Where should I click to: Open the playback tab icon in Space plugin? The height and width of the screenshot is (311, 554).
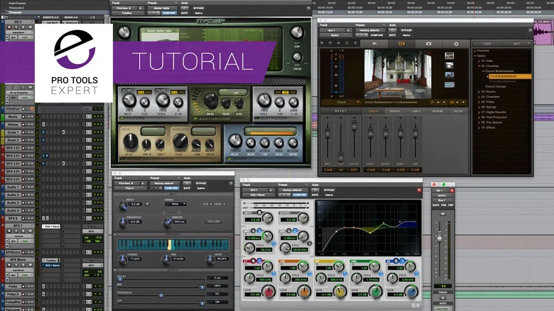[x=375, y=44]
